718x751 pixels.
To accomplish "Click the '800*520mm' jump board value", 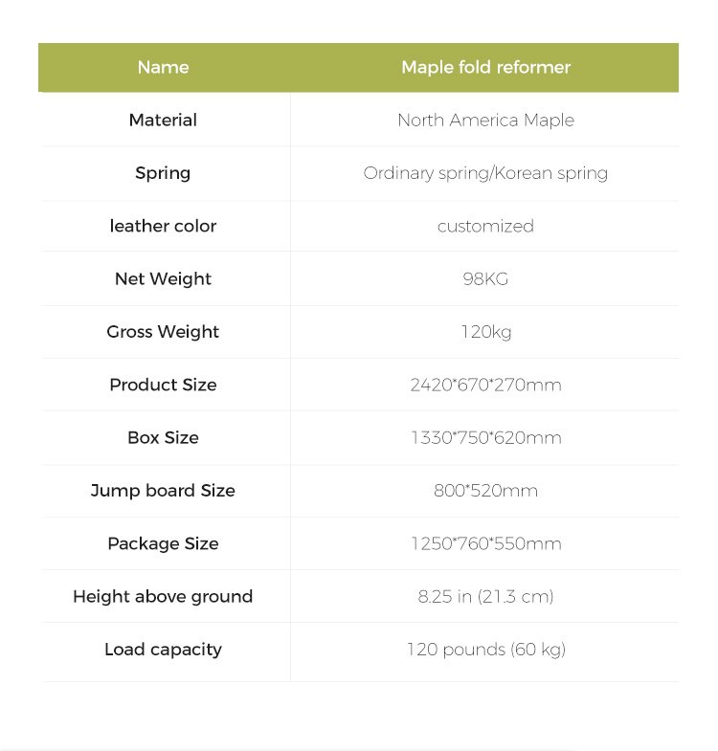I will pyautogui.click(x=485, y=491).
